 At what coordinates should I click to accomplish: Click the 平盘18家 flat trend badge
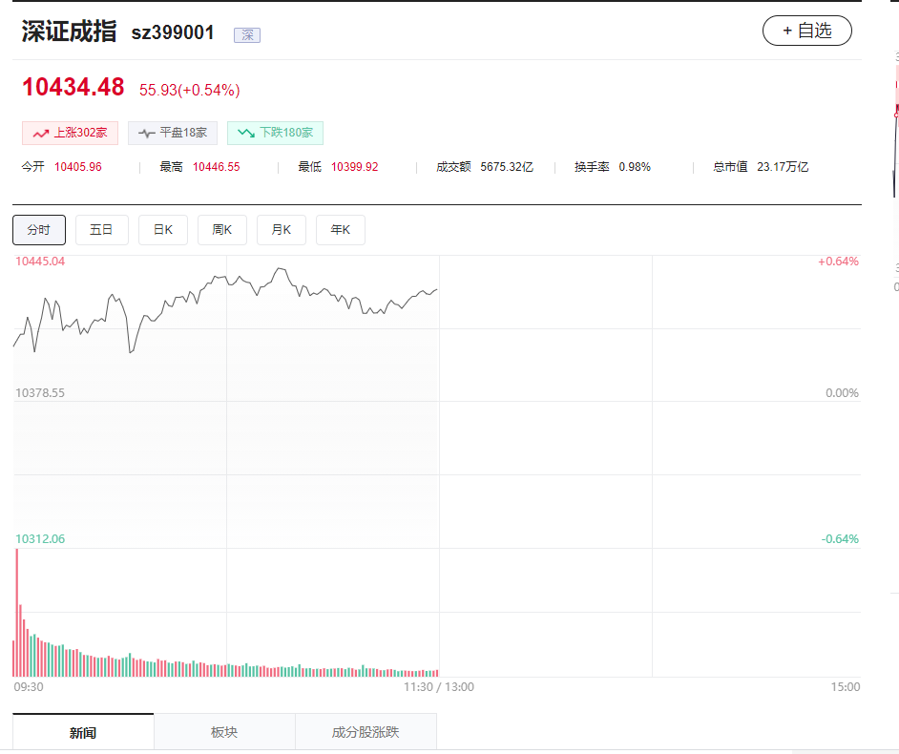[173, 133]
